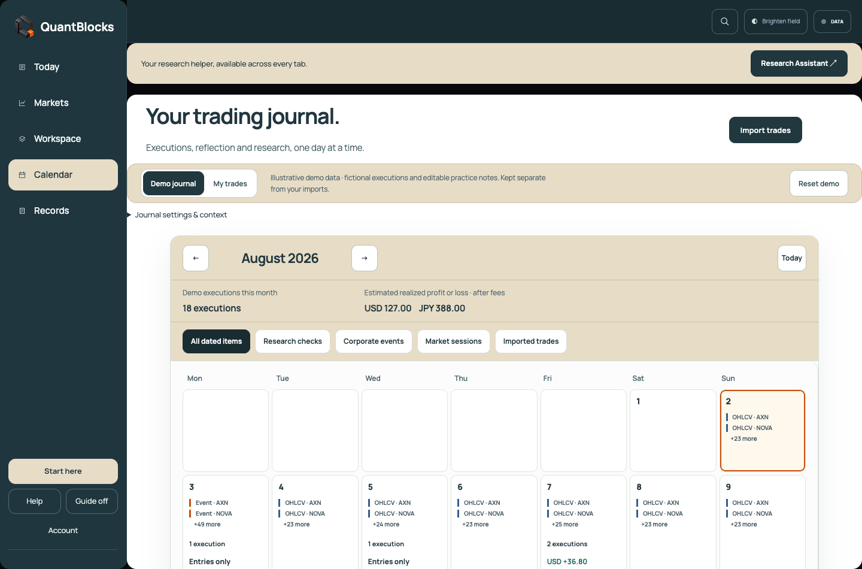Click the Calendar sidebar icon

tap(22, 175)
